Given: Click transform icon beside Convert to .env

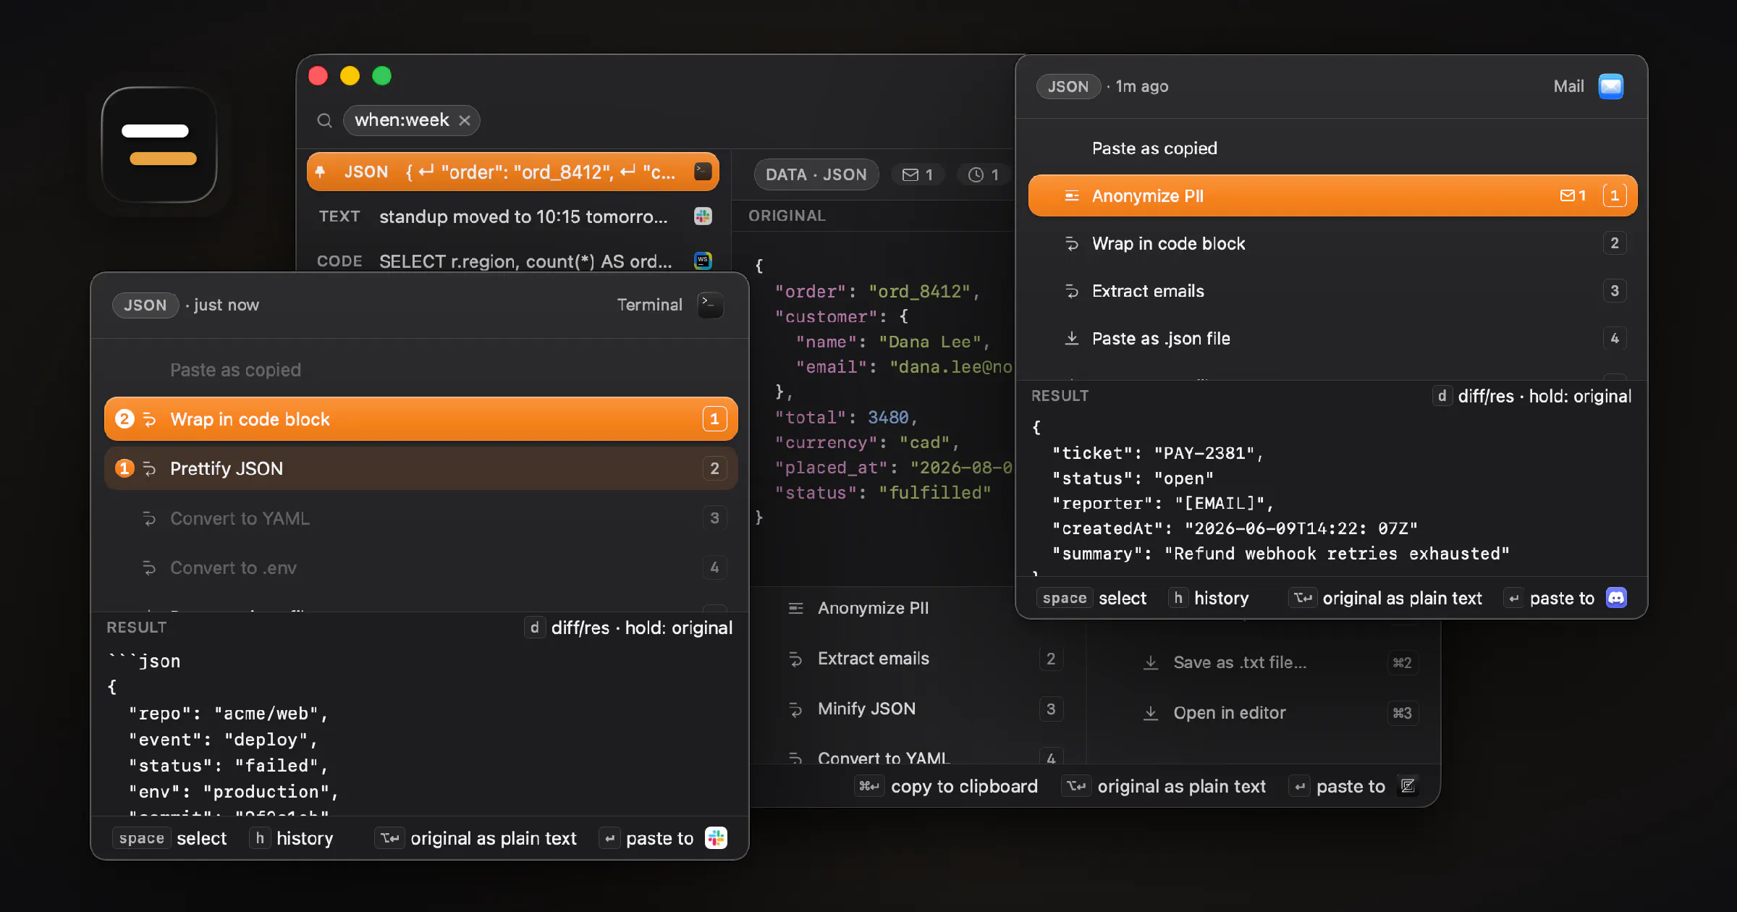Looking at the screenshot, I should pyautogui.click(x=150, y=567).
